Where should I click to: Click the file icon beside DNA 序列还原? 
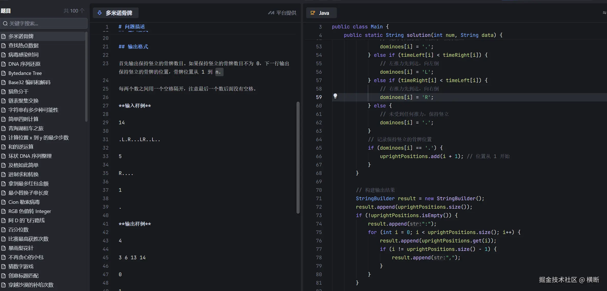[4, 64]
